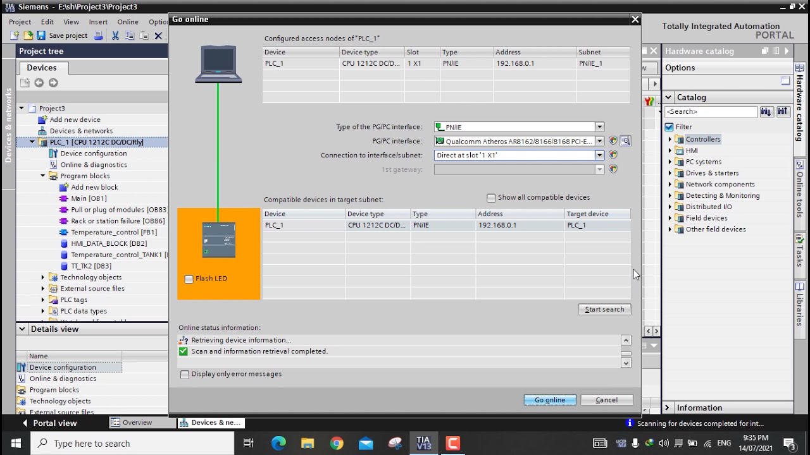Open Google Chrome from taskbar
The image size is (810, 455).
tap(337, 443)
